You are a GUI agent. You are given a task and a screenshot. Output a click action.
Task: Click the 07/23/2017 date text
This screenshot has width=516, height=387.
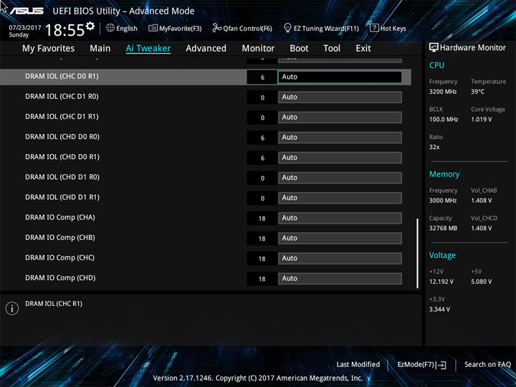(x=25, y=28)
